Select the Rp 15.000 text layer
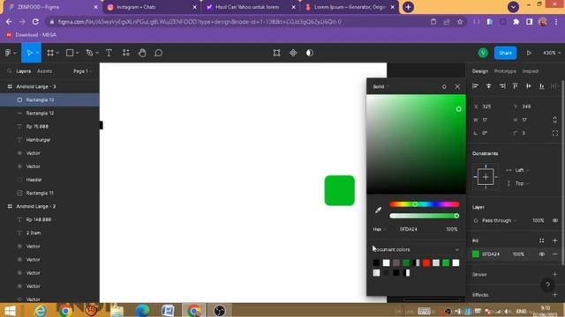Viewport: 565px width, 317px height. [x=37, y=127]
